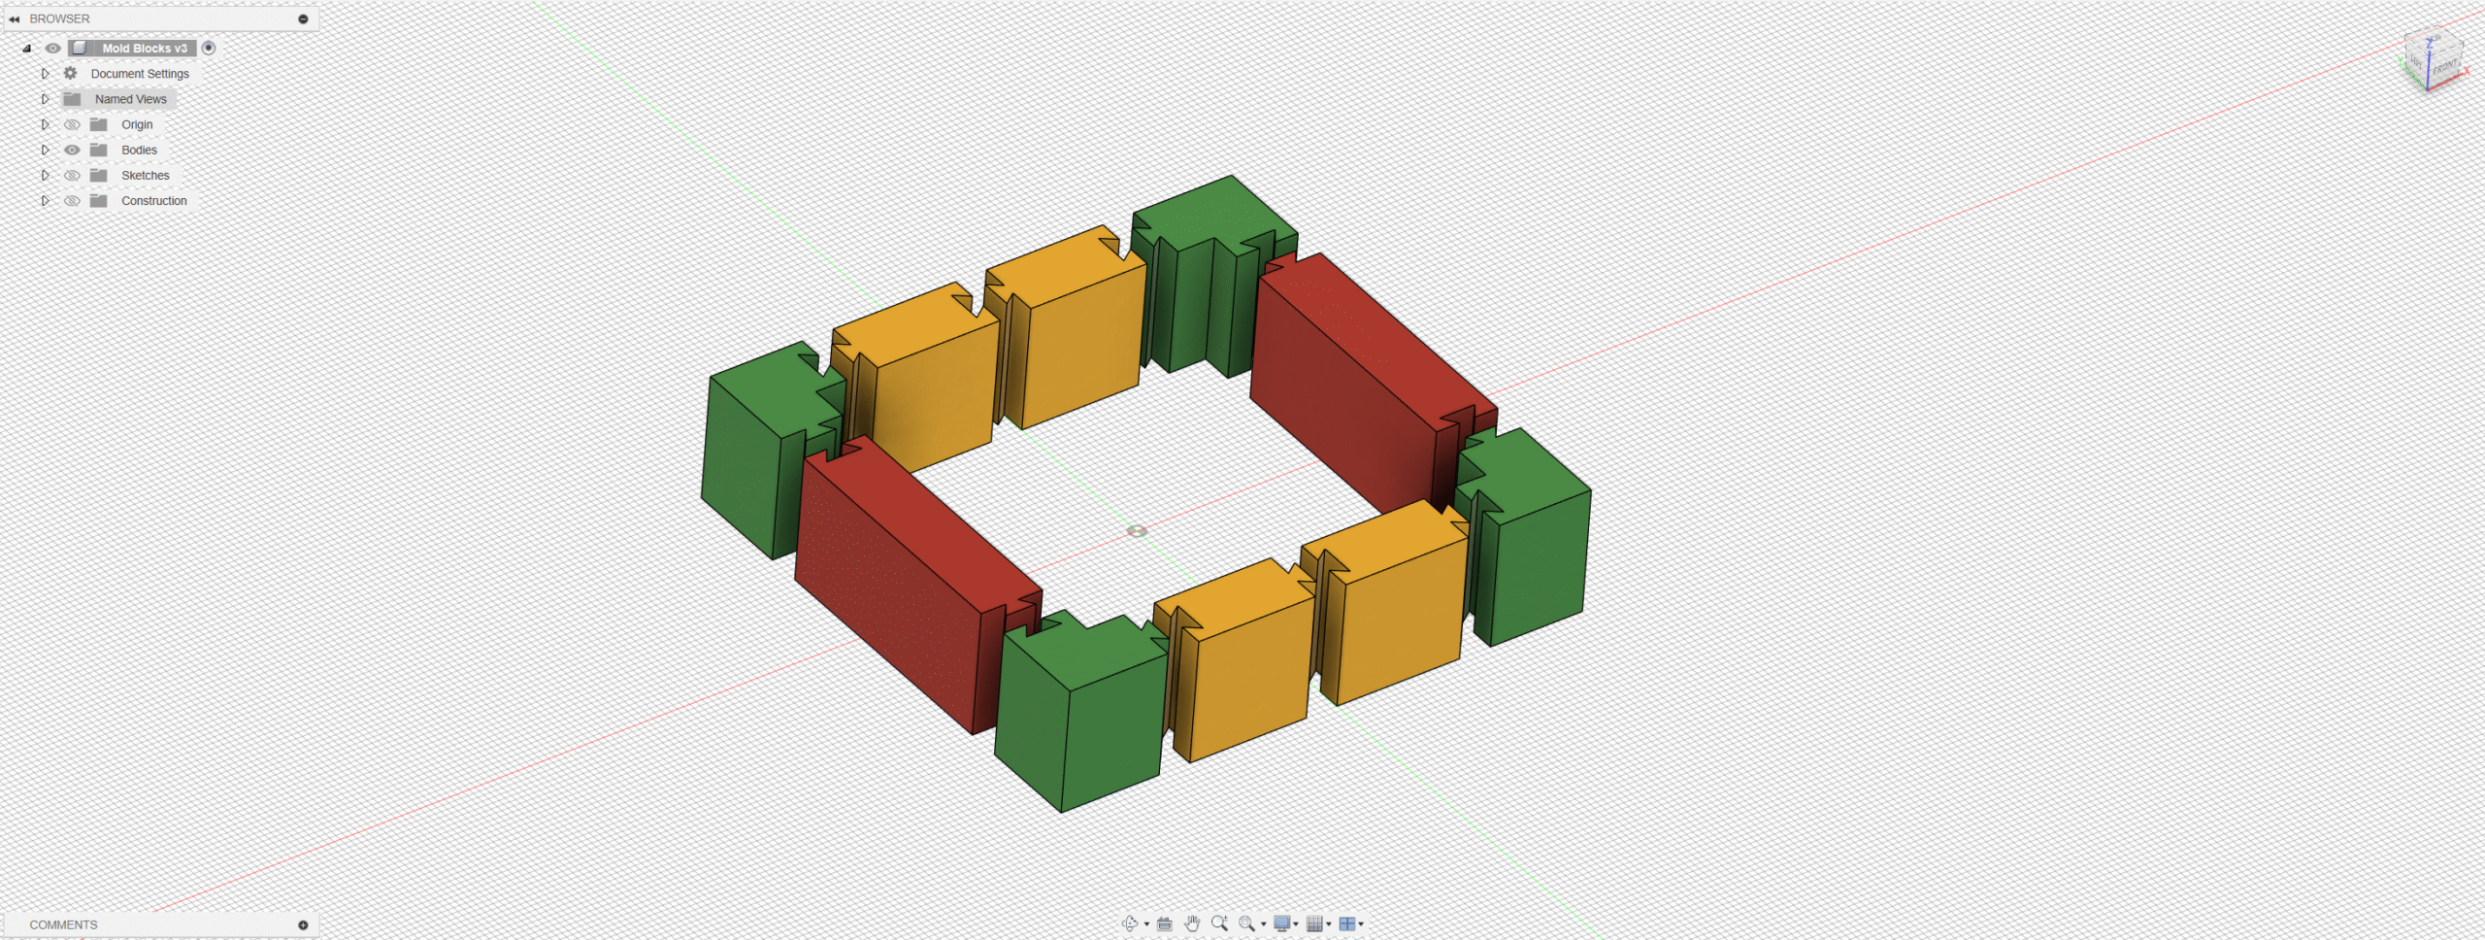Select Named Views in browser tree
The height and width of the screenshot is (940, 2485).
pos(130,99)
